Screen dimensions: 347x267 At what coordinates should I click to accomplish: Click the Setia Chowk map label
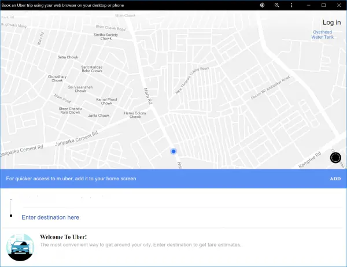[x=68, y=57]
